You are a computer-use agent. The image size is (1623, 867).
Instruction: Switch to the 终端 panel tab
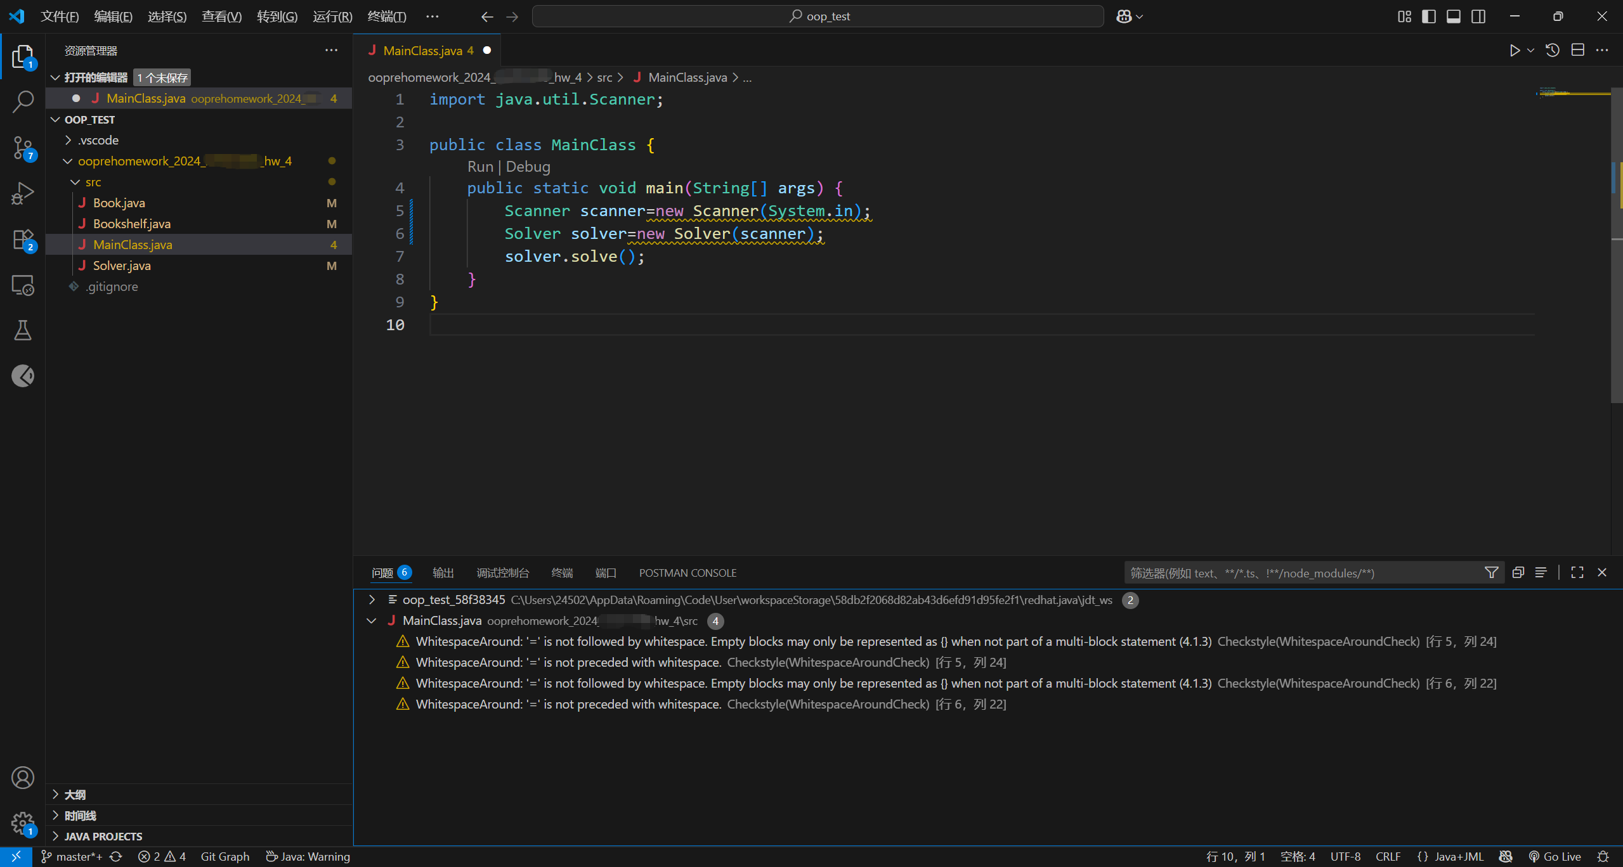pos(562,573)
